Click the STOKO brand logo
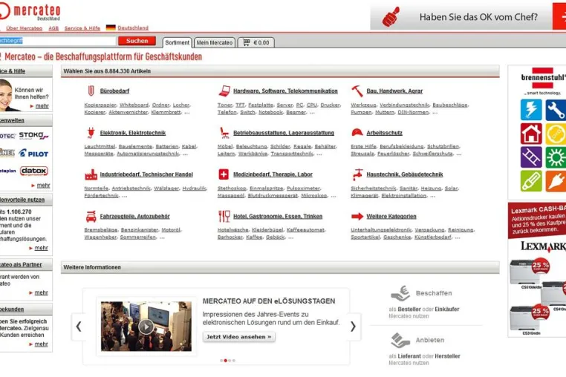 point(33,135)
